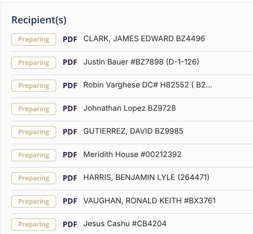
Task: Click the Preparing status beside Justin Bauer
Action: (x=34, y=63)
